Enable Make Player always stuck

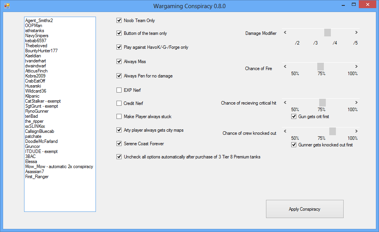click(119, 117)
